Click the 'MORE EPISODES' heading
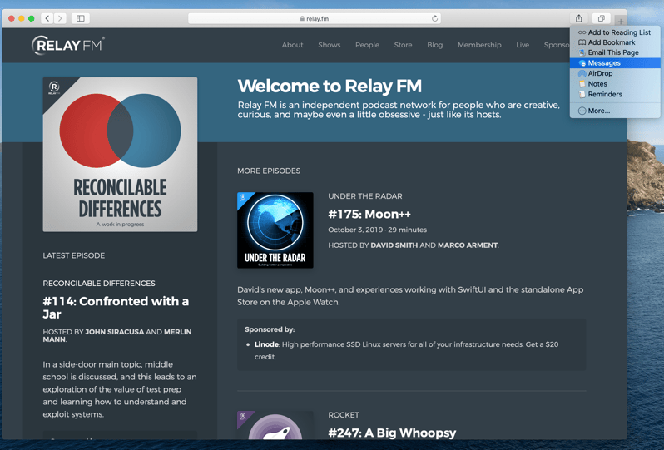 [x=269, y=171]
